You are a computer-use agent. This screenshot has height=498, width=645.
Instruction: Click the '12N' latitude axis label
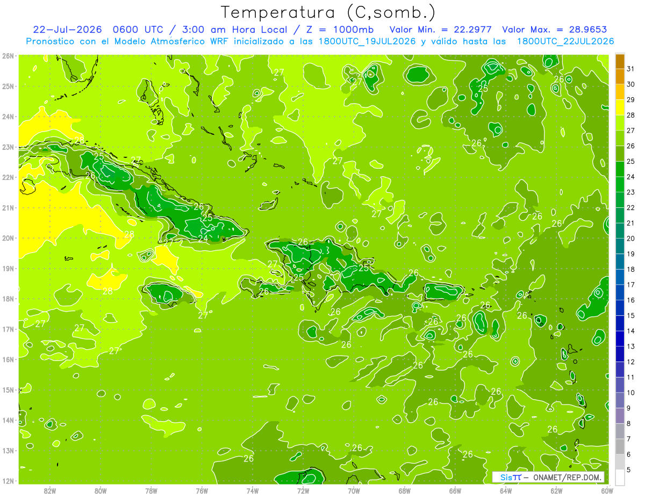point(8,481)
